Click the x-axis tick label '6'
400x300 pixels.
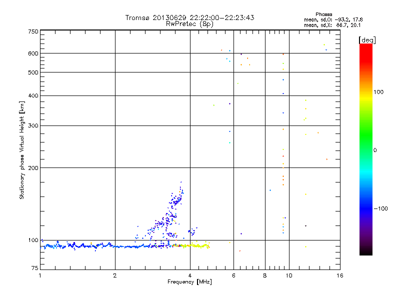(233, 275)
